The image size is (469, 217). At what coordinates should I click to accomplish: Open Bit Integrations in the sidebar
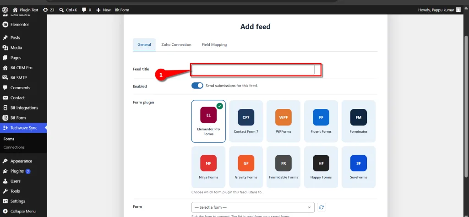(23, 108)
